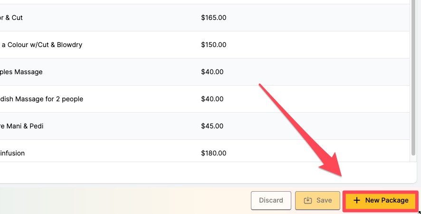Click the $165.00 price cell
This screenshot has width=421, height=214.
tap(213, 18)
